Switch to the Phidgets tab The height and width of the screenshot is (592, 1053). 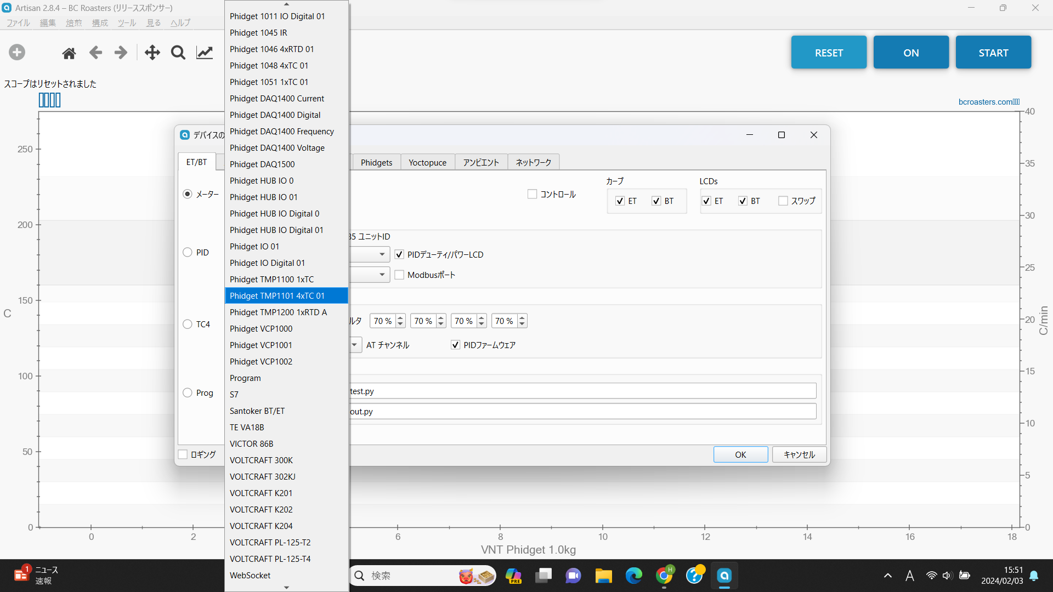377,162
